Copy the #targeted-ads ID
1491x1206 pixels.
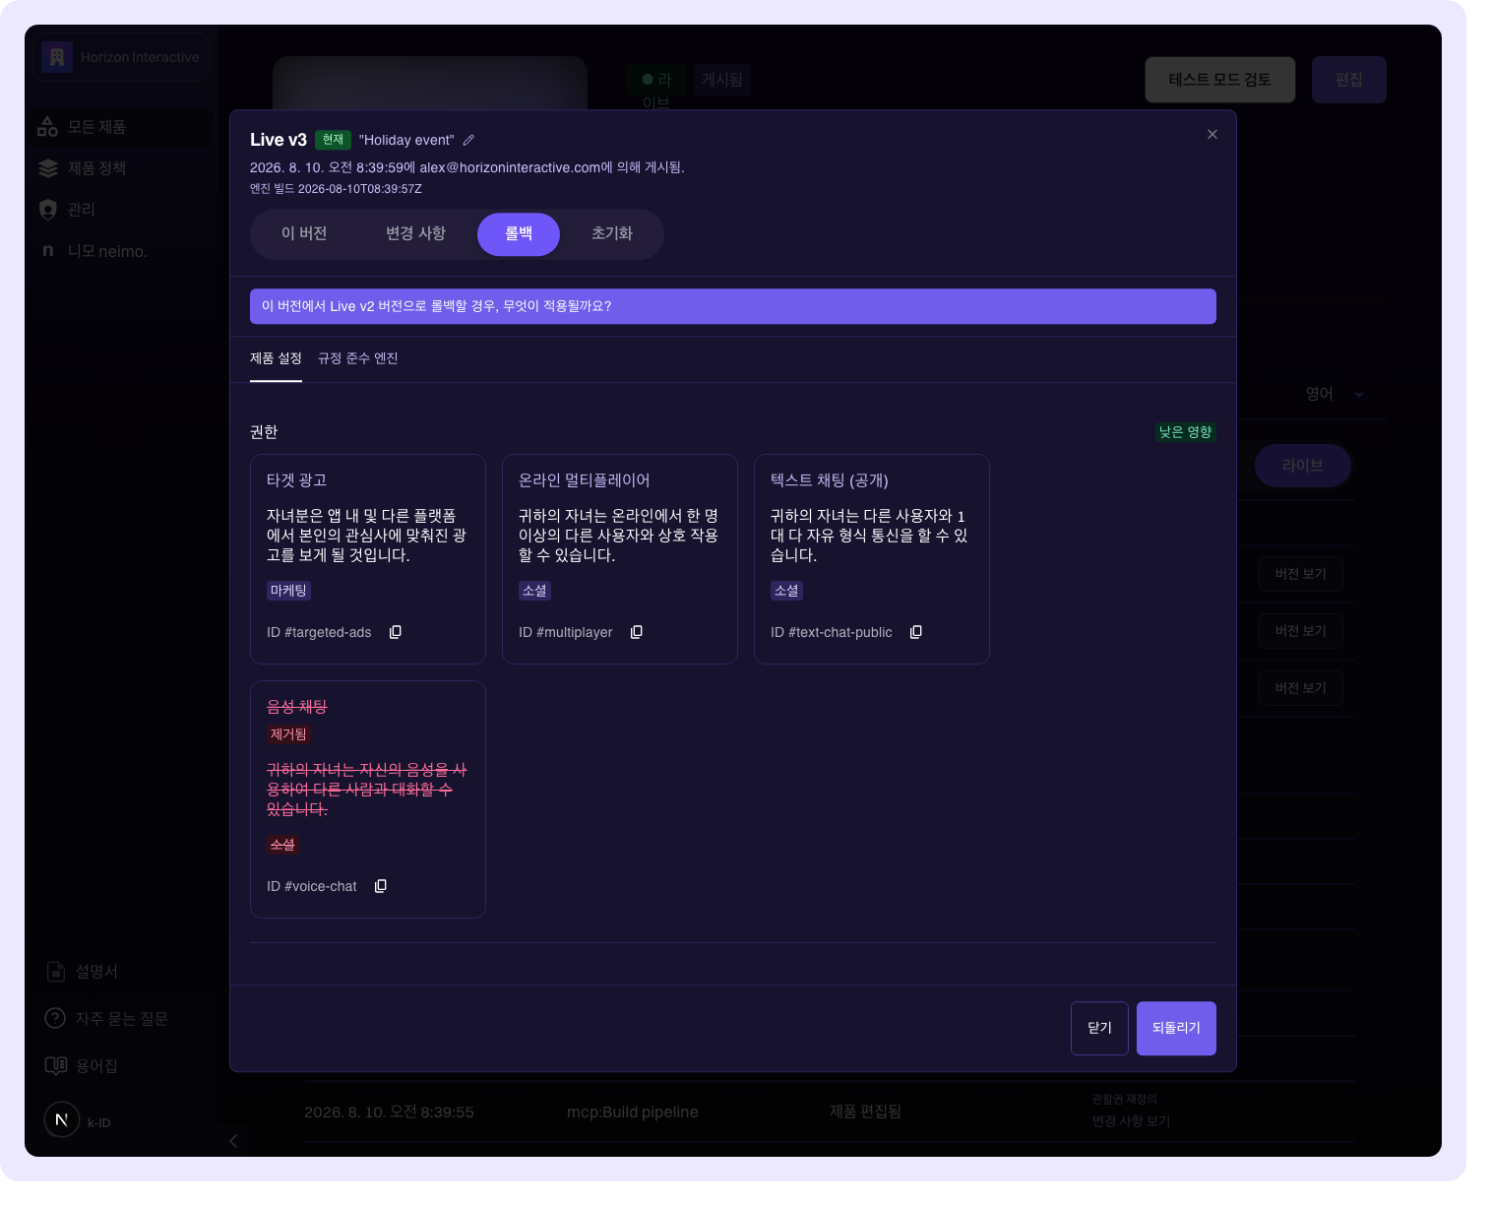click(396, 632)
